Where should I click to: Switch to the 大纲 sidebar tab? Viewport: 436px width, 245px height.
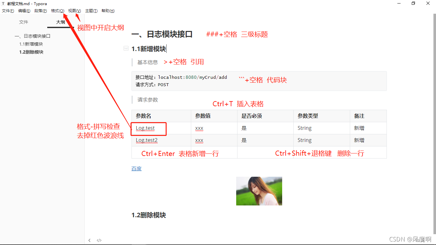(x=61, y=22)
